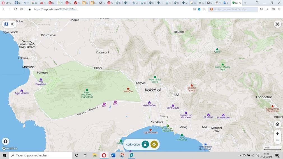Open a new browser tab
This screenshot has width=283, height=159.
[x=245, y=3]
